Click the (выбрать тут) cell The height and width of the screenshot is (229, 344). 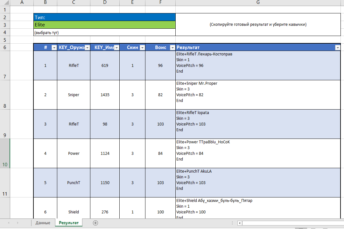coord(104,32)
